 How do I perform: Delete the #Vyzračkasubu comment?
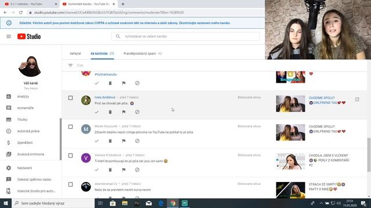pyautogui.click(x=110, y=83)
